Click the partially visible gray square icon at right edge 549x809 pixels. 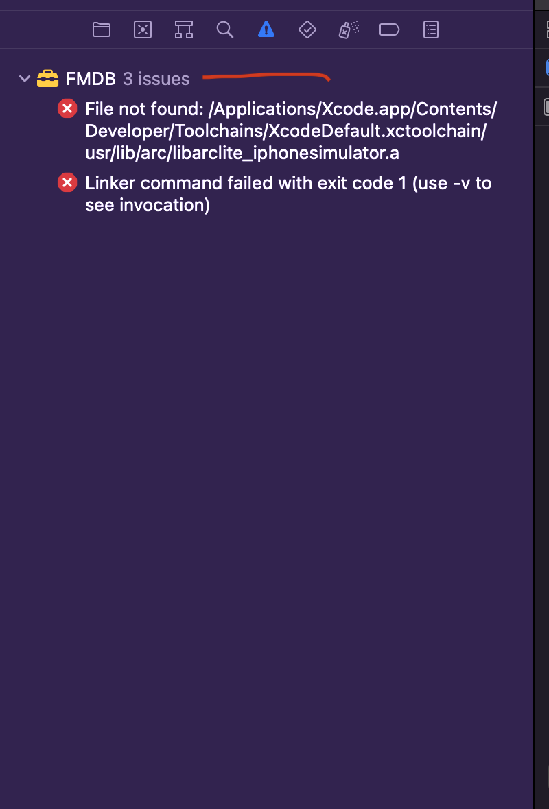pyautogui.click(x=546, y=107)
